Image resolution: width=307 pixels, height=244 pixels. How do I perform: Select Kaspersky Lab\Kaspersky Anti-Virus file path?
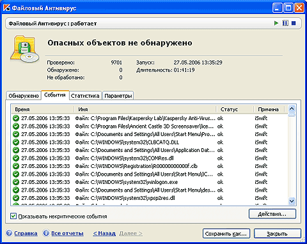[x=145, y=118]
